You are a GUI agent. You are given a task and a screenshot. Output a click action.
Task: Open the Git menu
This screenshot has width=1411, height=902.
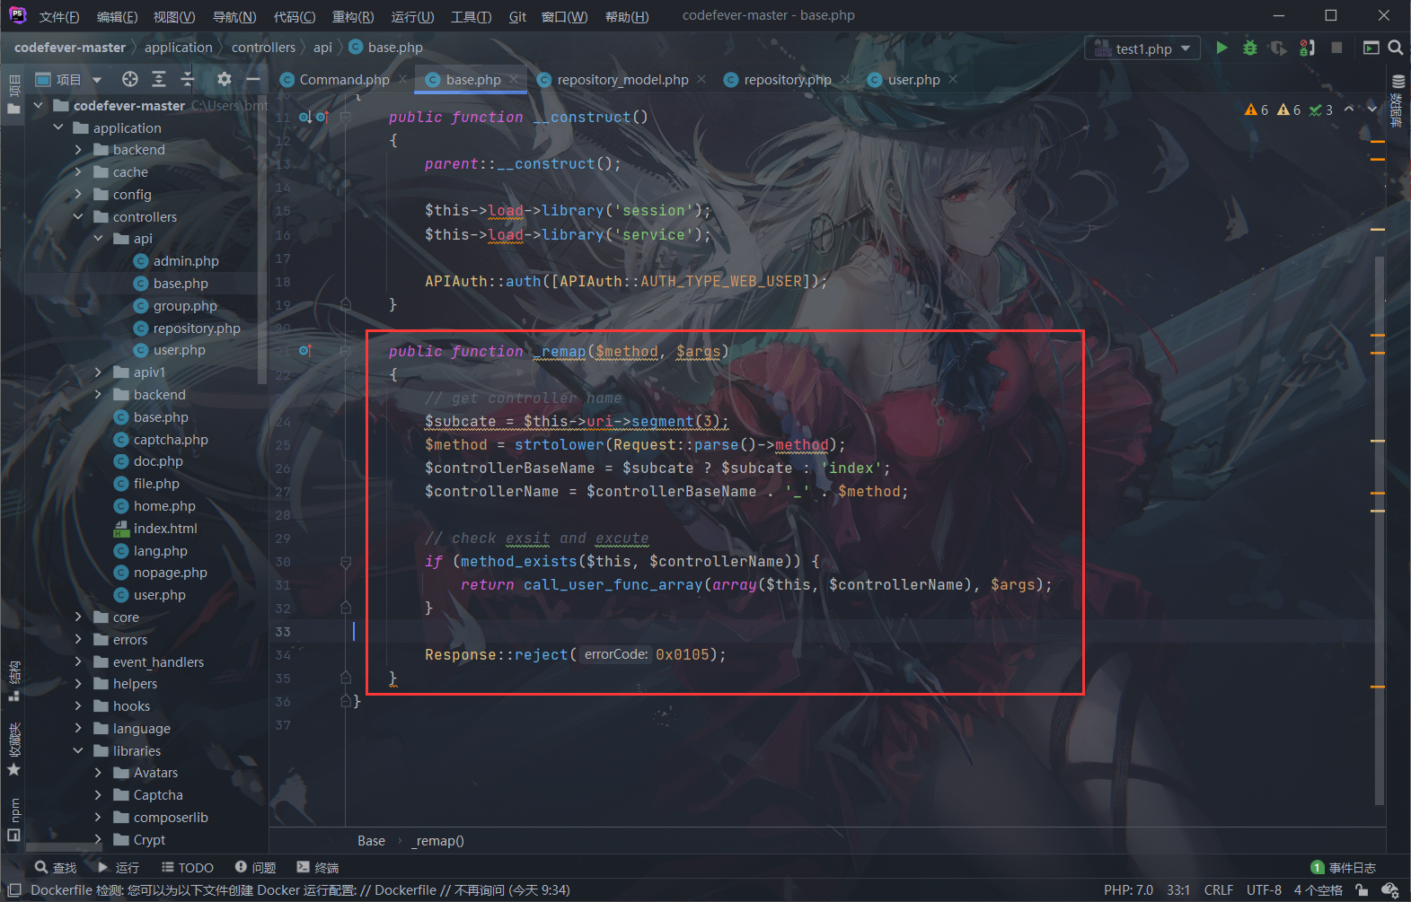(x=517, y=16)
